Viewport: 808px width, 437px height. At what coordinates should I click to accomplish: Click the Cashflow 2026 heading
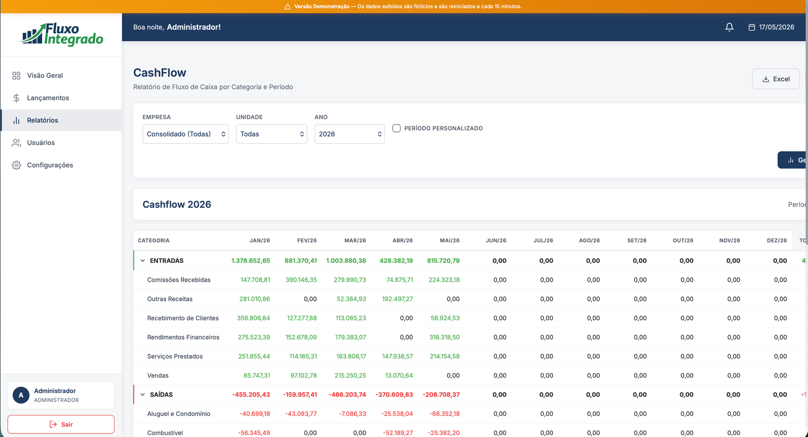coord(177,205)
